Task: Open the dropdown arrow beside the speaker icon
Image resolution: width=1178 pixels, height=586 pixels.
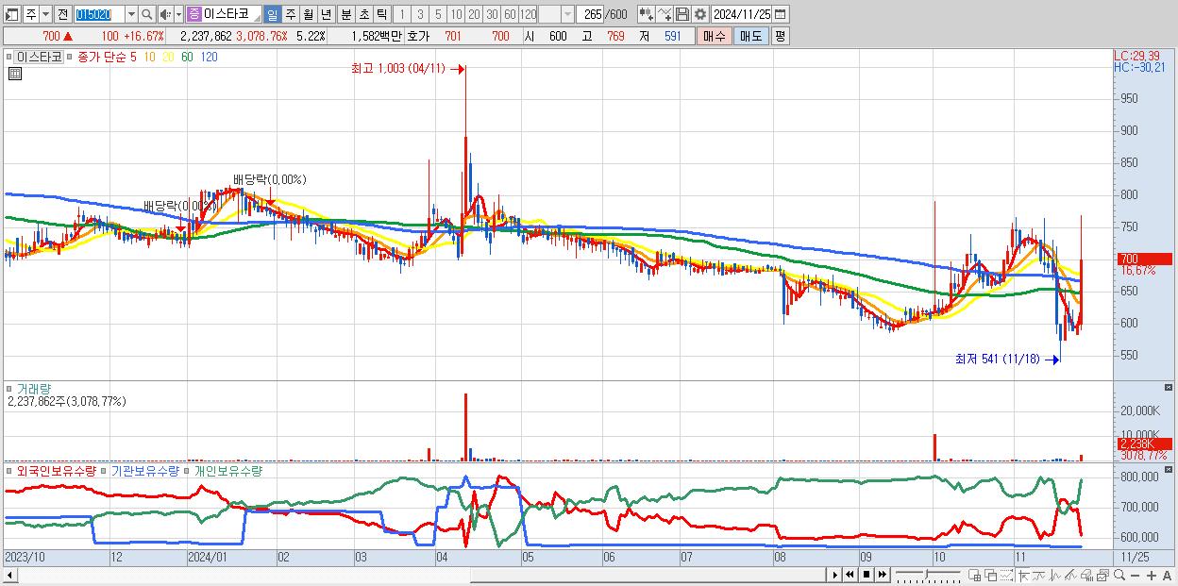Action: [178, 14]
